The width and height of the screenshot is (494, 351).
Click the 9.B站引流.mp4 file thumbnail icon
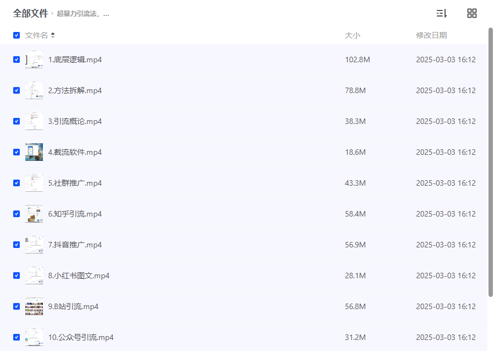[34, 306]
